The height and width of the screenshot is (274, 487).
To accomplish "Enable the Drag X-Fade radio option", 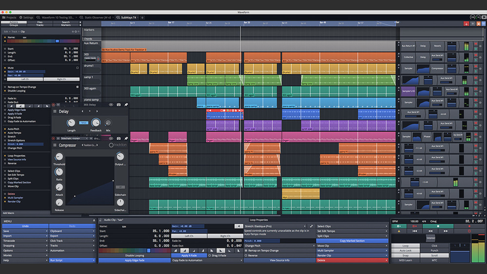I will pyautogui.click(x=210, y=255).
